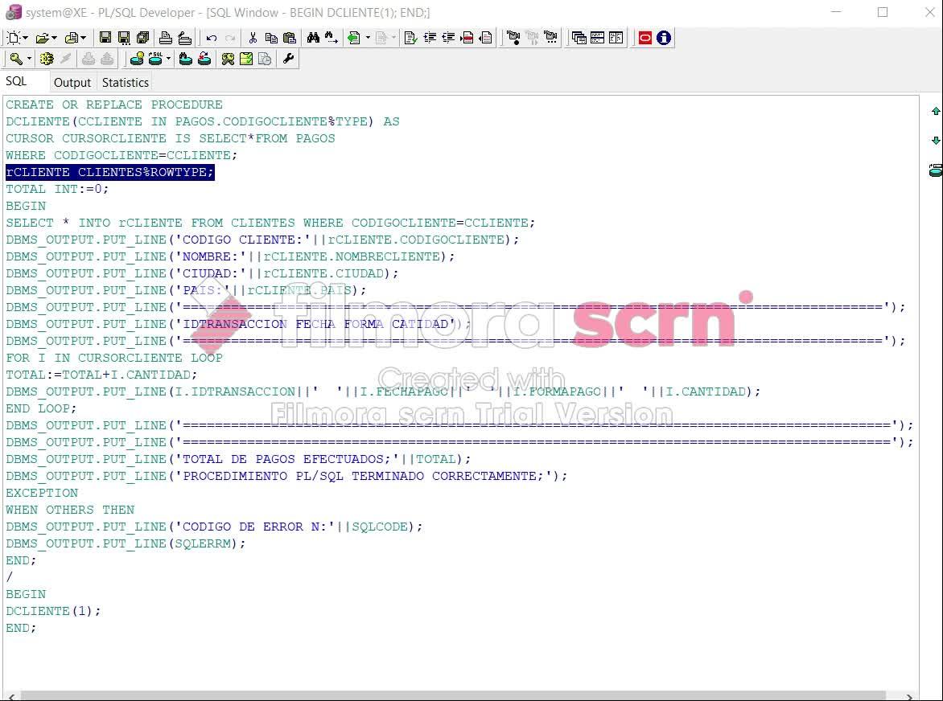Click the Open file folder icon

click(x=42, y=38)
